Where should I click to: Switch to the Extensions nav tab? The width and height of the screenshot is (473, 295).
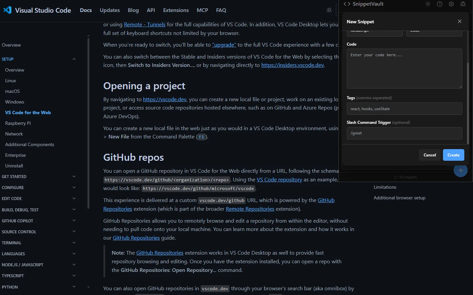(x=176, y=10)
